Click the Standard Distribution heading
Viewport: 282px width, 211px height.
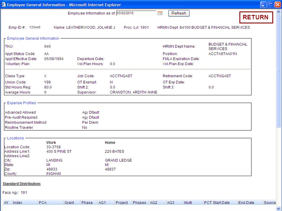(x=22, y=184)
